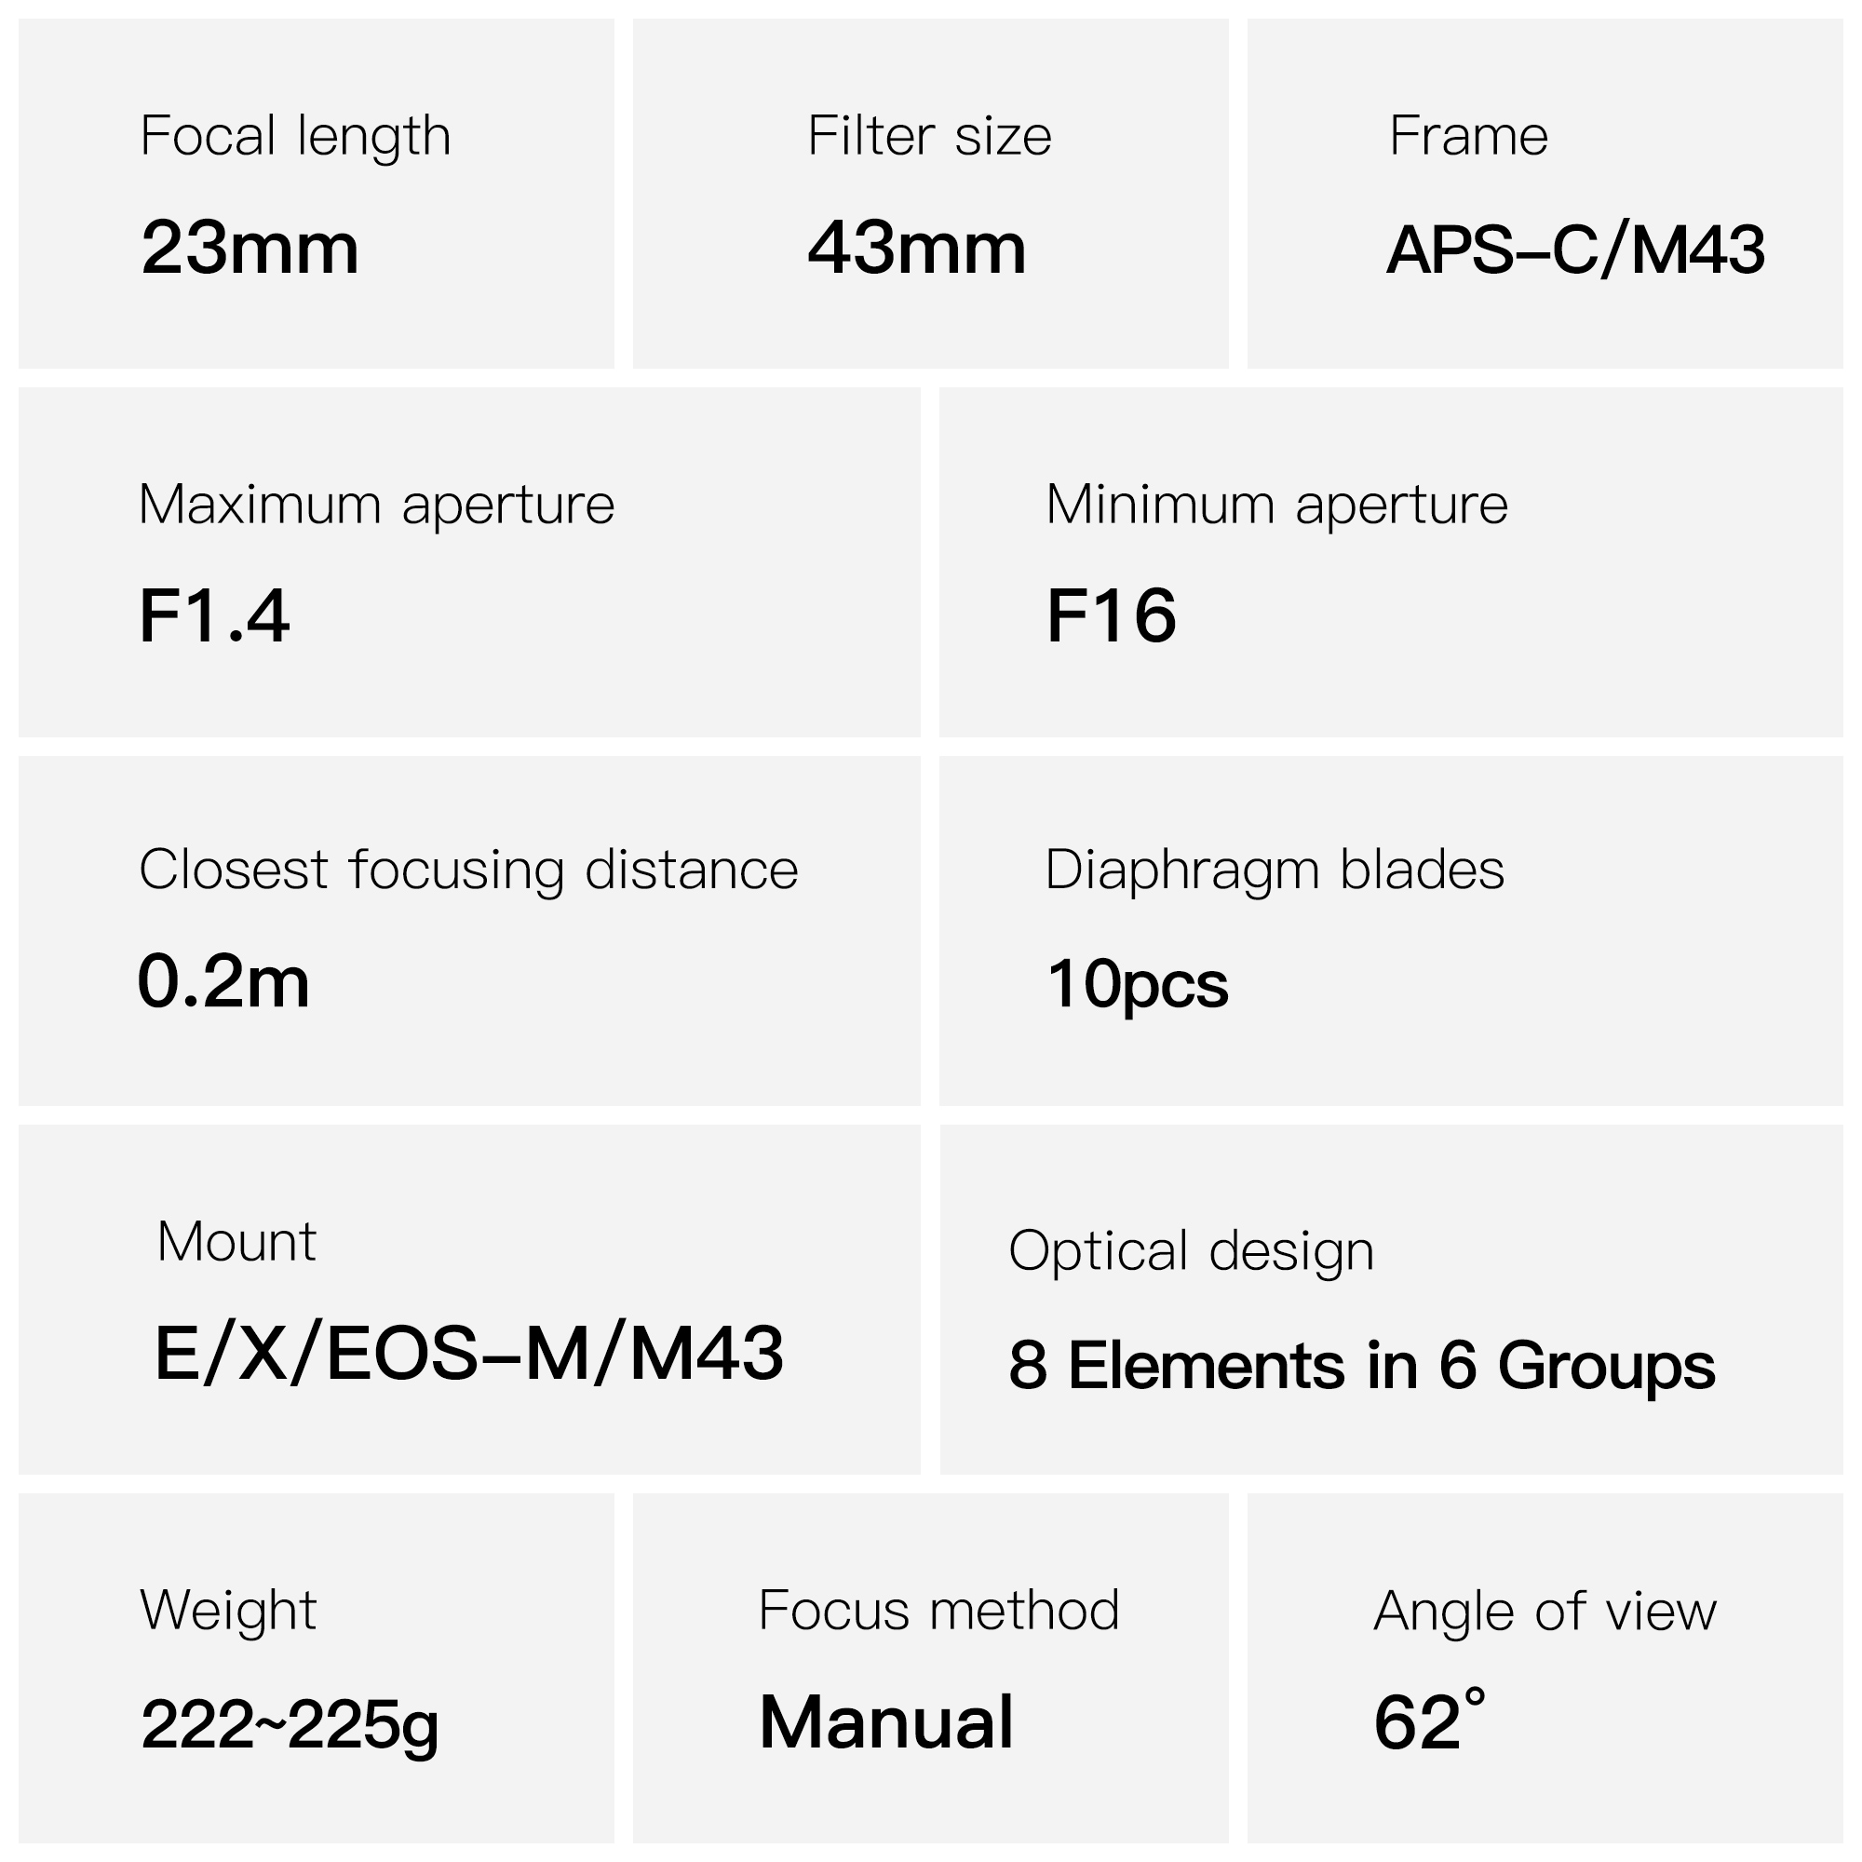Select the F16 aperture value
Image resolution: width=1862 pixels, height=1862 pixels.
[x=1111, y=615]
